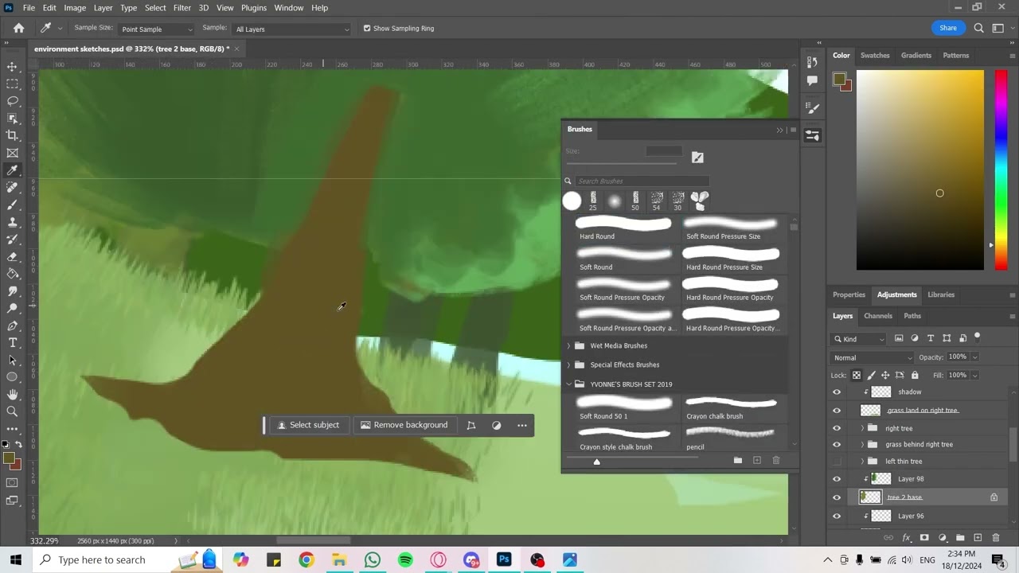Add a layer mask from the Layers panel footer
The width and height of the screenshot is (1019, 573).
pyautogui.click(x=924, y=538)
